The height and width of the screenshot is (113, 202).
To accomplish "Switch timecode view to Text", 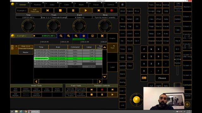I will (x=112, y=48).
